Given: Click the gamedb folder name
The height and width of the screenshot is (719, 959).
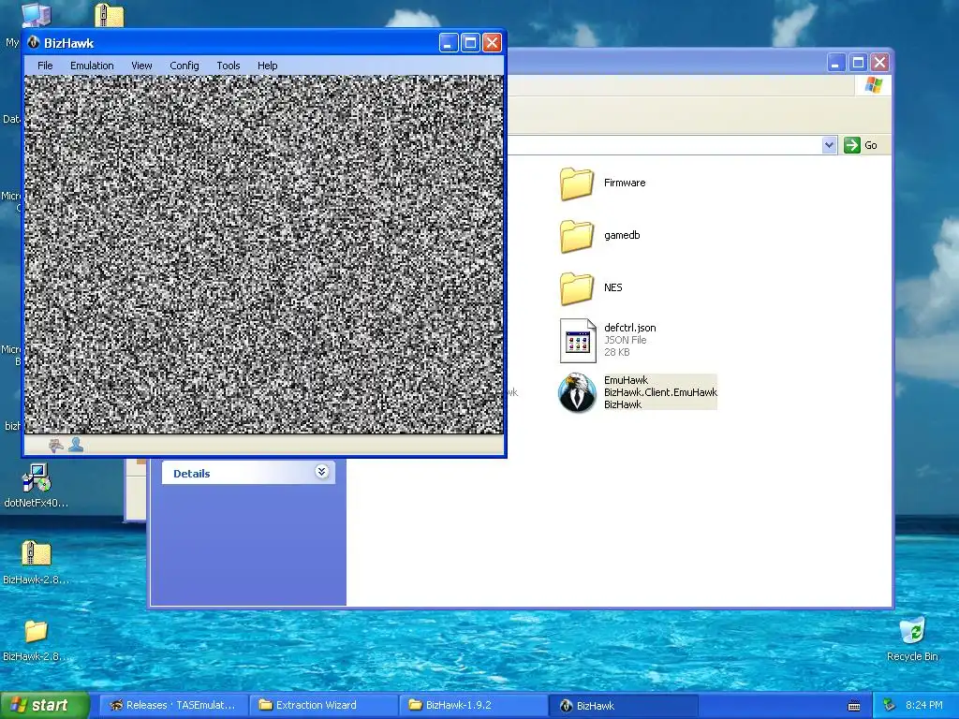Looking at the screenshot, I should click(622, 235).
